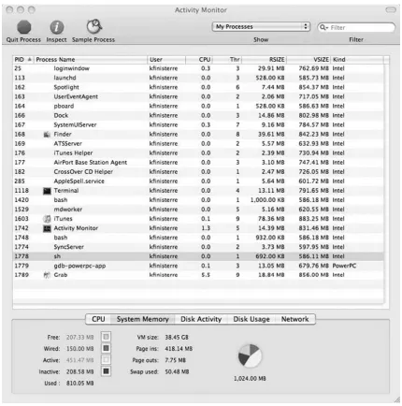Select bash process with PID 1420
The image size is (402, 406).
198,200
